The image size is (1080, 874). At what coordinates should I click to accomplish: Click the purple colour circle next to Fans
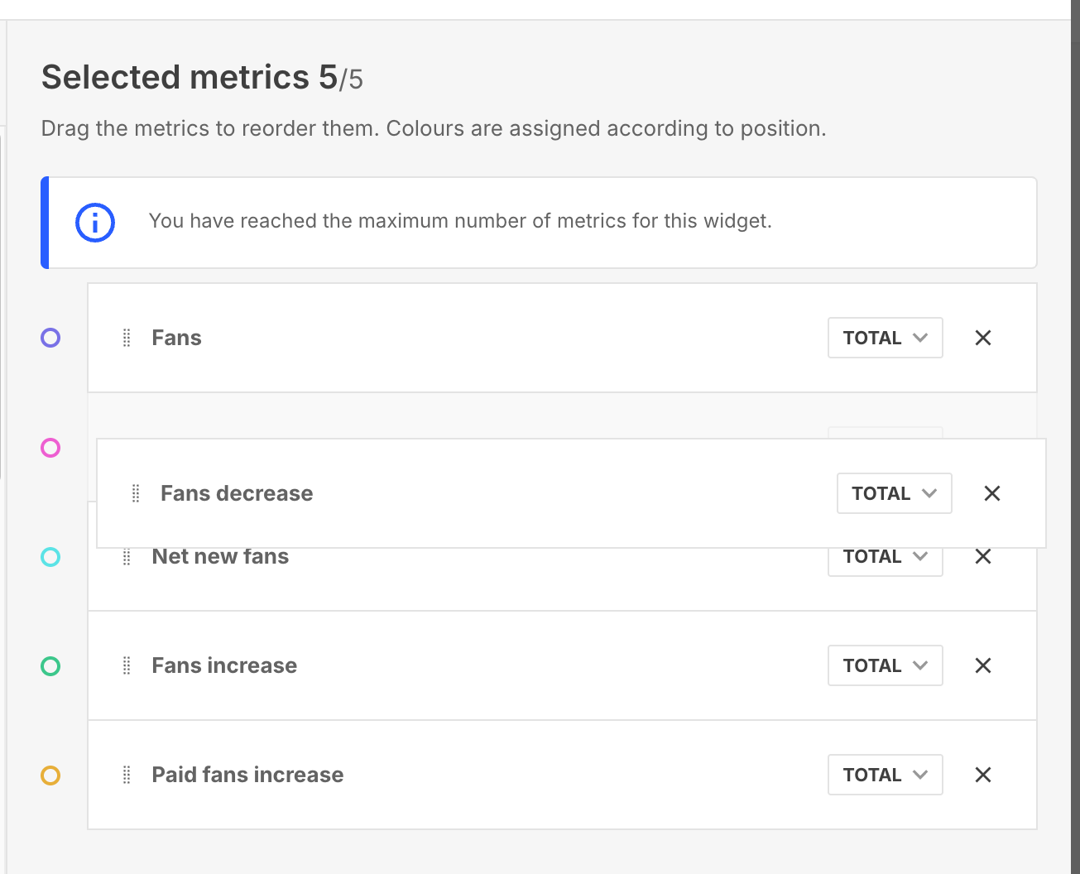click(x=50, y=338)
